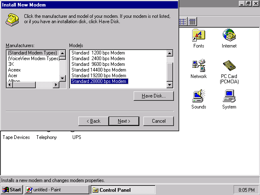Switch Control Panel to details view toolbar icon

click(192, 22)
